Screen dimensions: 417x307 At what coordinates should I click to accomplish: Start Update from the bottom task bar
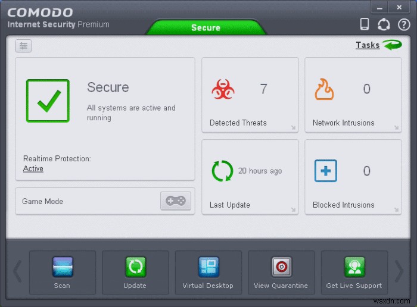coord(135,272)
